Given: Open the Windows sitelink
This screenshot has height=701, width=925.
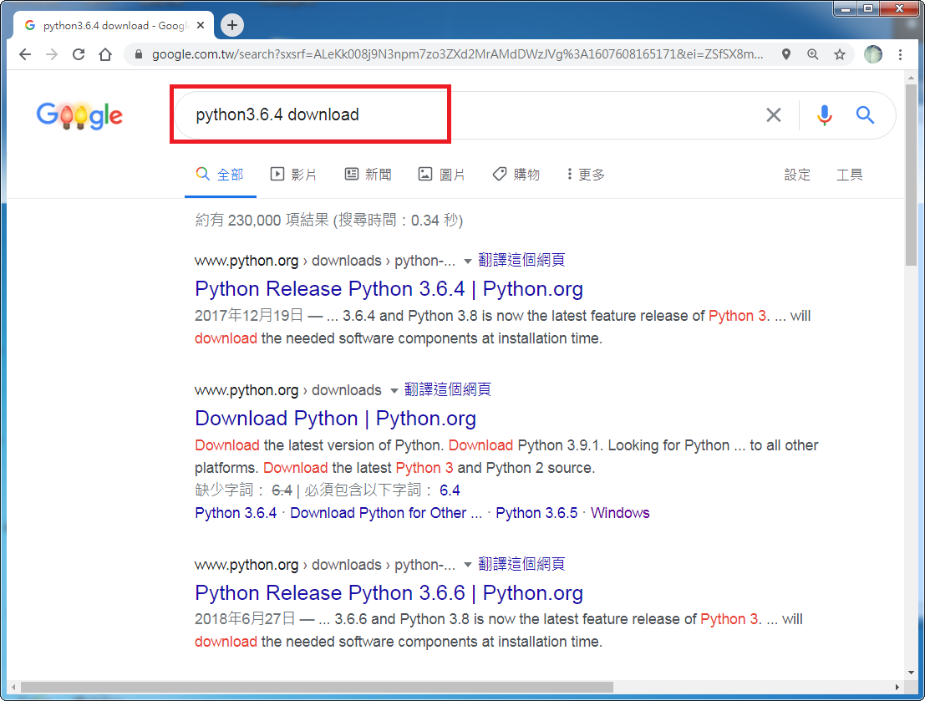Looking at the screenshot, I should click(x=620, y=513).
